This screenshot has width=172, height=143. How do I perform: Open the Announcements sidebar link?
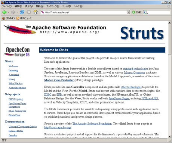point(17,88)
